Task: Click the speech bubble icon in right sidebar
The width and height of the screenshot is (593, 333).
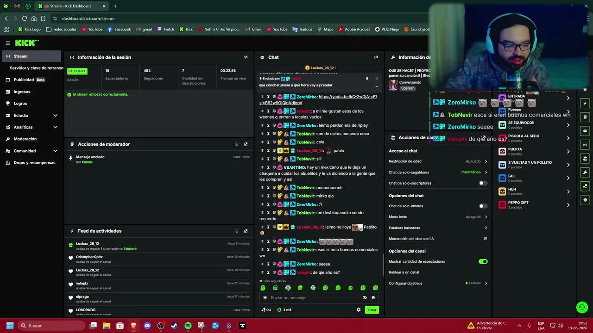Action: click(x=585, y=131)
